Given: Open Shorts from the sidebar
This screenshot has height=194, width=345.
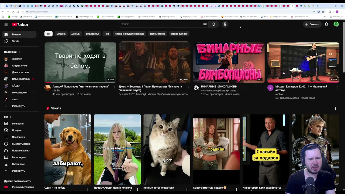Looking at the screenshot, I should 19,41.
